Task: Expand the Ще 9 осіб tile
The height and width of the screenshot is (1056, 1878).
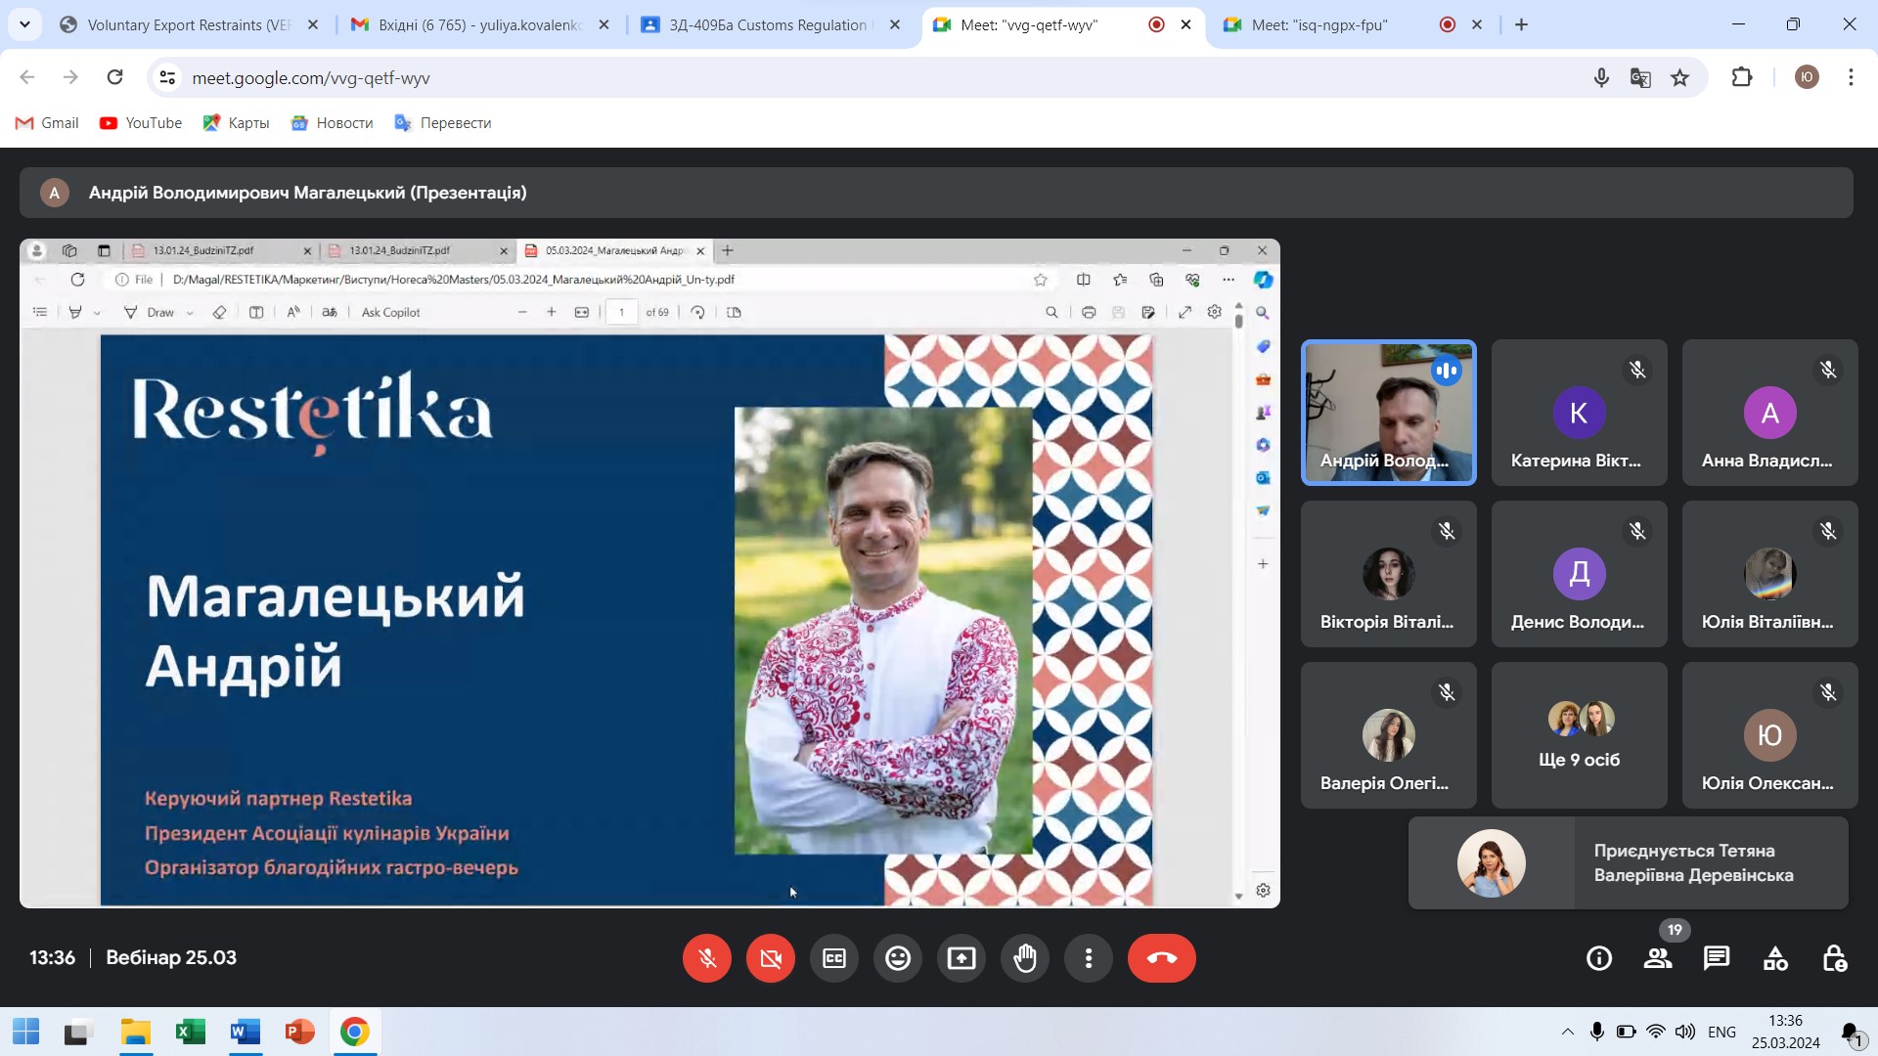Action: click(1579, 735)
